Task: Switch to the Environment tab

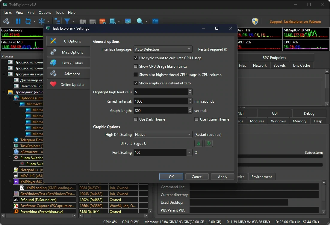Action: click(x=262, y=177)
